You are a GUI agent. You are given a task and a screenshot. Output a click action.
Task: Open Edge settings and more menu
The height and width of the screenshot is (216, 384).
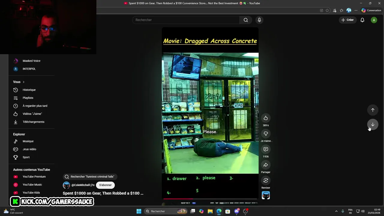click(356, 10)
